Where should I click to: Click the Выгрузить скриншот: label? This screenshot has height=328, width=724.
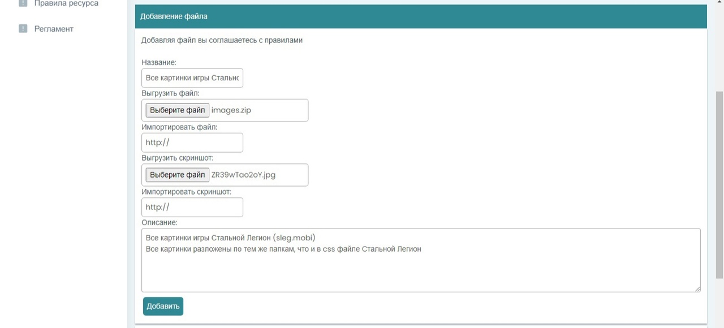click(x=177, y=158)
